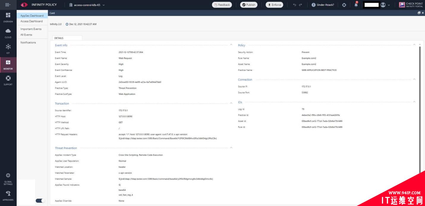The image size is (425, 206).
Task: Click the Check Point Infinity Portal logo
Action: 411,5
